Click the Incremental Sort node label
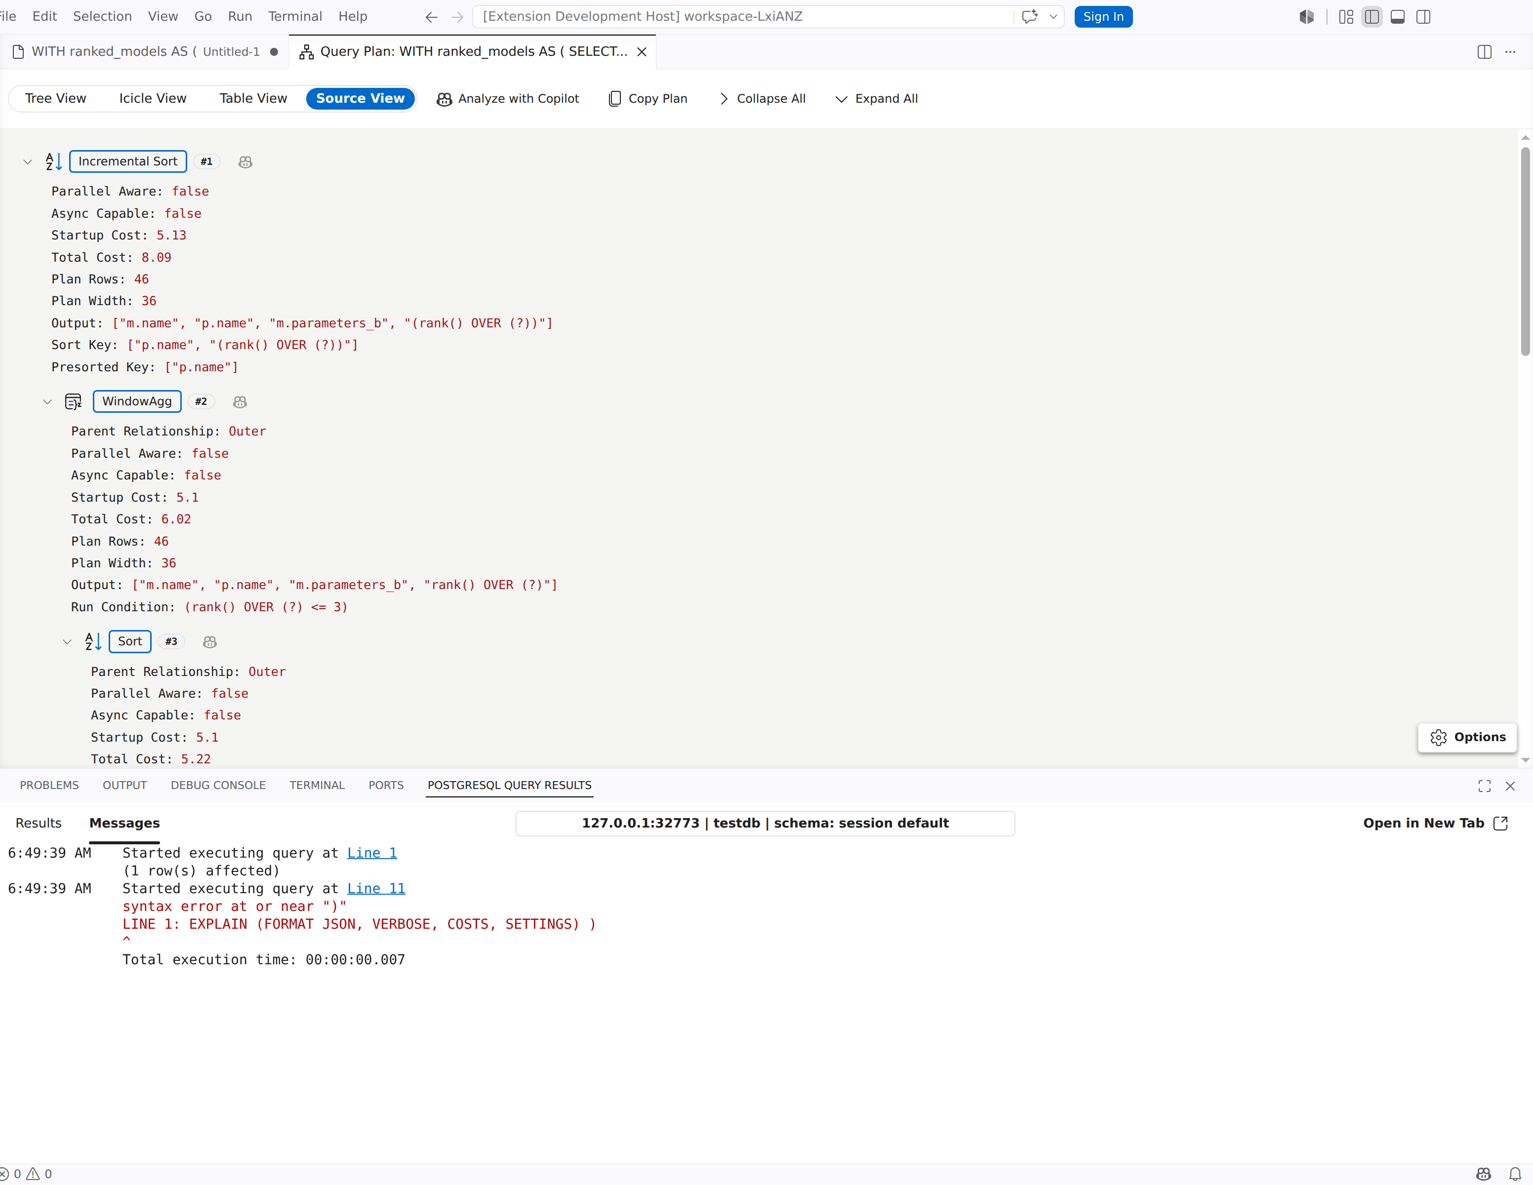Viewport: 1533px width, 1185px height. [x=128, y=162]
